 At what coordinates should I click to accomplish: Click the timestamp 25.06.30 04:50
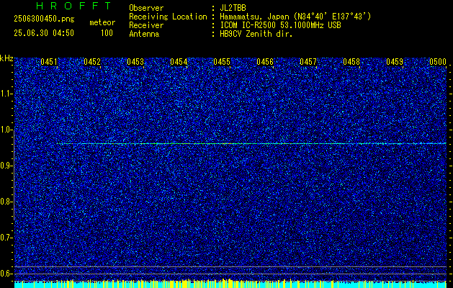[x=44, y=33]
